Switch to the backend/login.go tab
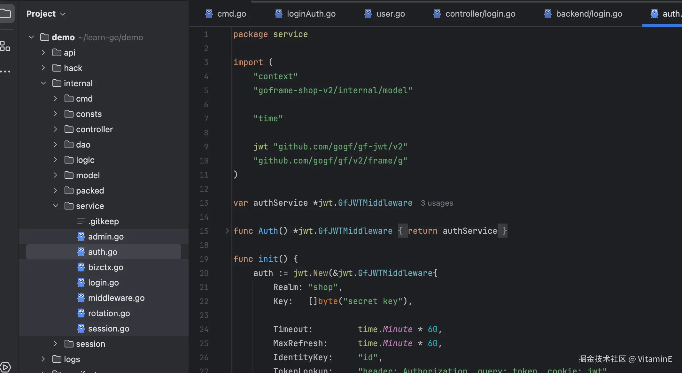The height and width of the screenshot is (373, 682). pos(589,14)
